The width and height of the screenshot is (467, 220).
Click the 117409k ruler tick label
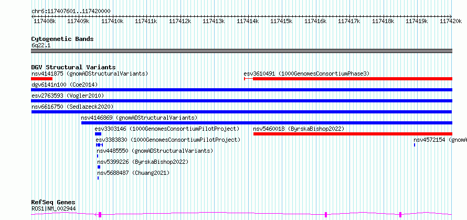(78, 21)
